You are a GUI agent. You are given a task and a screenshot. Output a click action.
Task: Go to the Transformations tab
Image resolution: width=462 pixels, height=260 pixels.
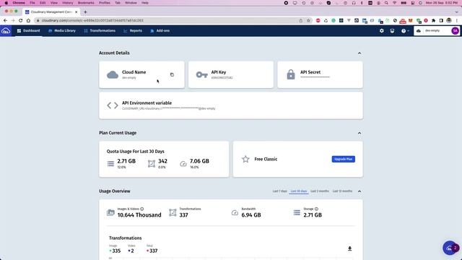100,30
